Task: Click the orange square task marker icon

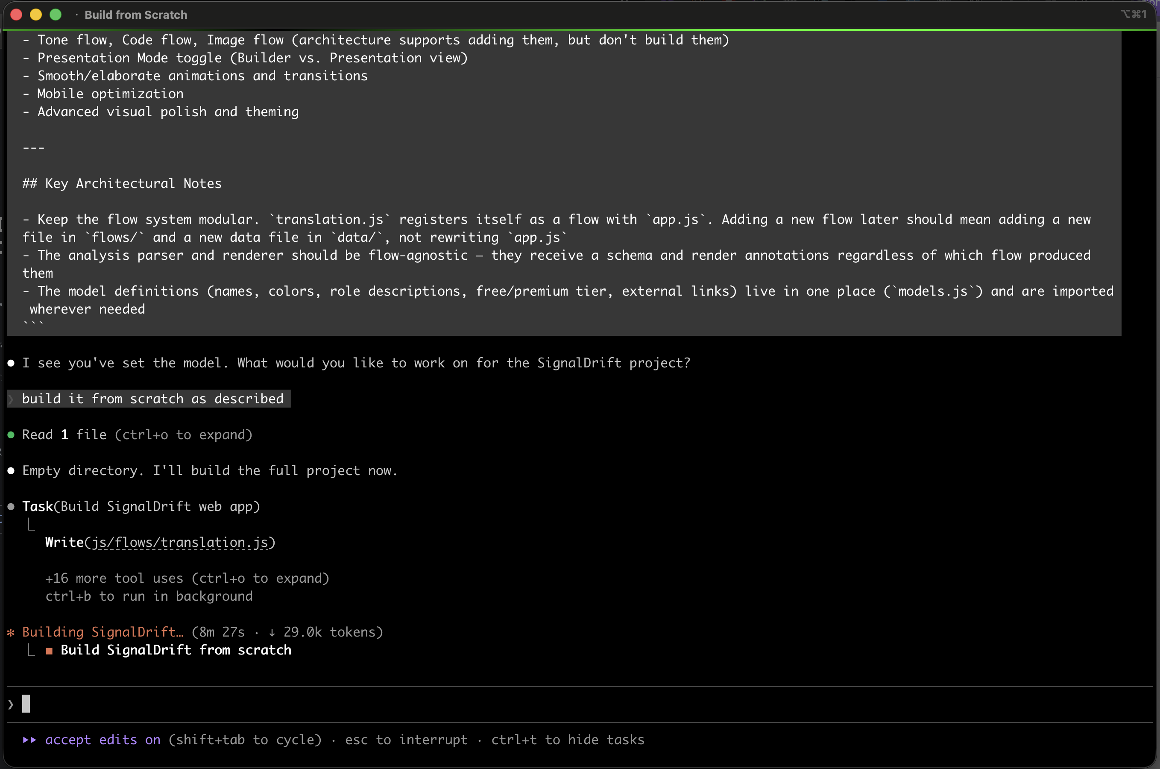Action: click(x=50, y=650)
